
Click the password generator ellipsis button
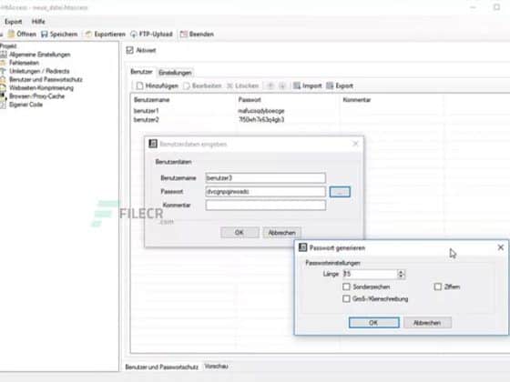coord(340,192)
